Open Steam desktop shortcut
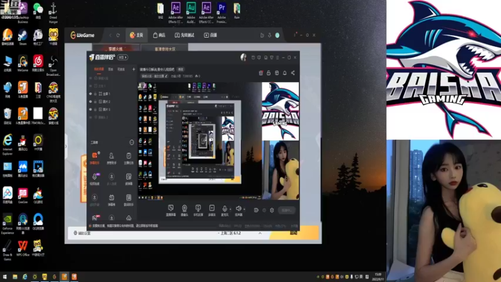Screen dimensions: 501x282 (x=23, y=37)
